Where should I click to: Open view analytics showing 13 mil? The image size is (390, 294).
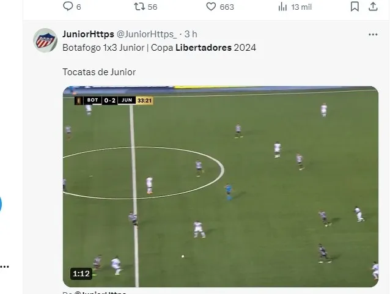[282, 7]
